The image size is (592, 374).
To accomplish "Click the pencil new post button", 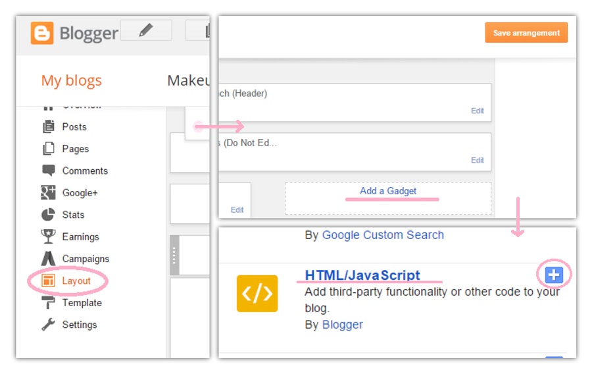I will pos(146,30).
